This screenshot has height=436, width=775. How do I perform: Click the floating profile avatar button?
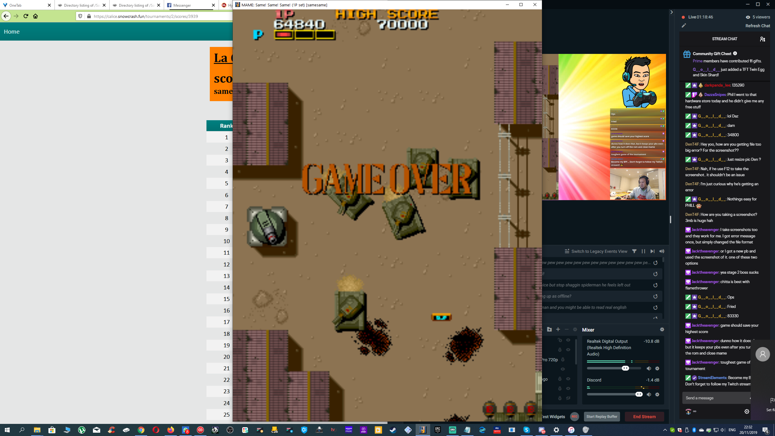pyautogui.click(x=763, y=354)
